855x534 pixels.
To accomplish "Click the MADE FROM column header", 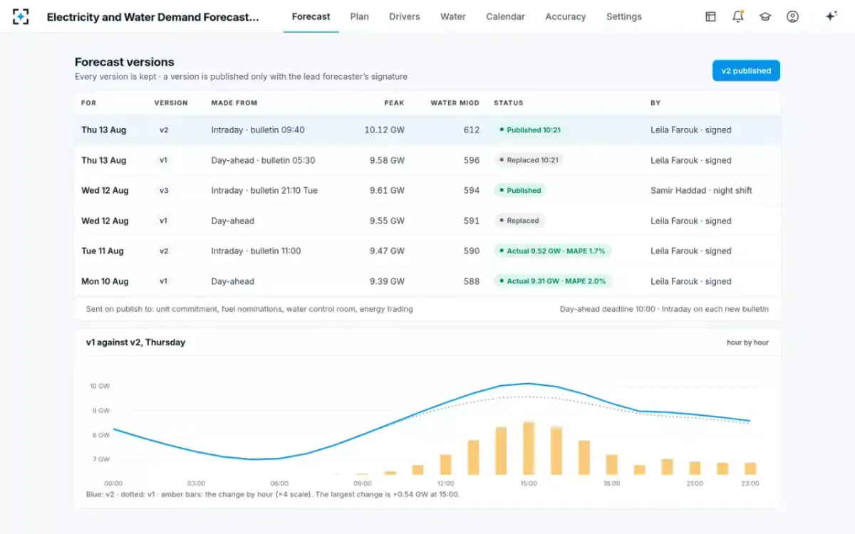I will [234, 103].
